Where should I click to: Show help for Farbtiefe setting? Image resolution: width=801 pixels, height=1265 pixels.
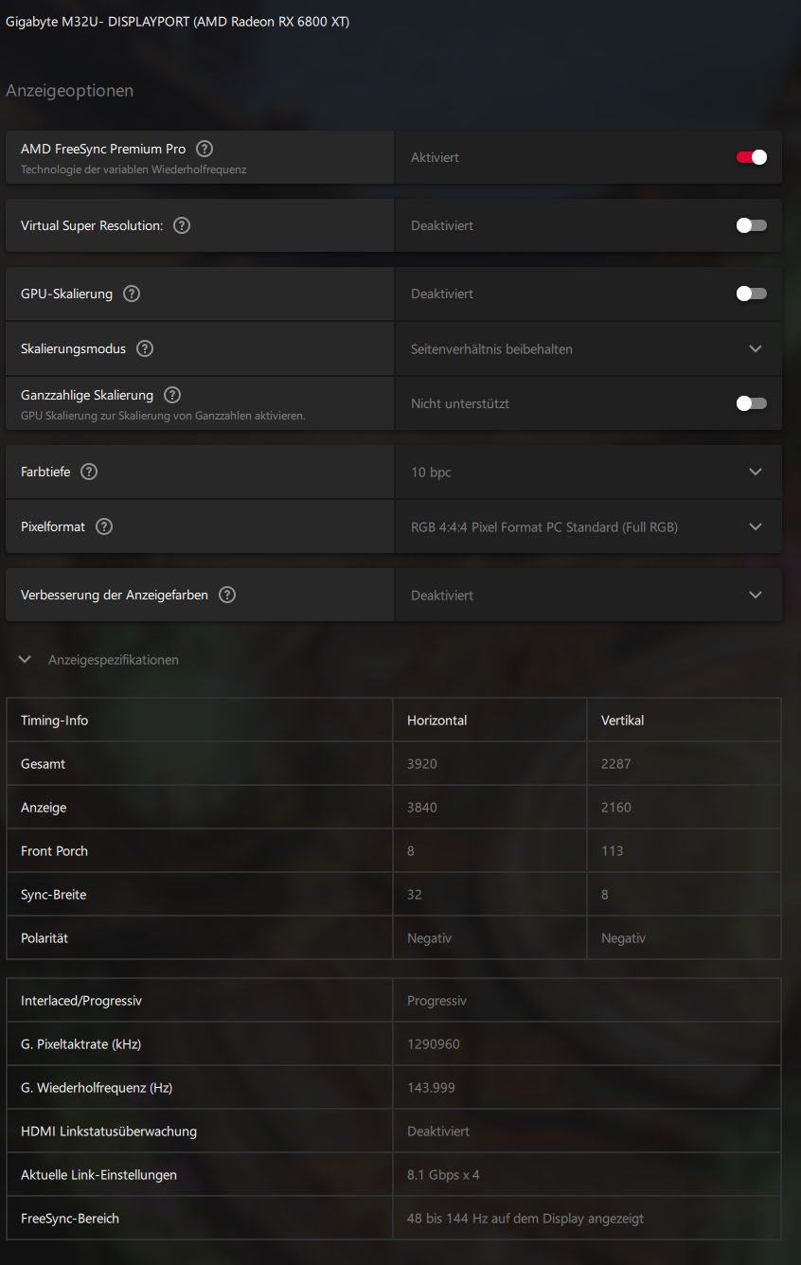pyautogui.click(x=89, y=472)
